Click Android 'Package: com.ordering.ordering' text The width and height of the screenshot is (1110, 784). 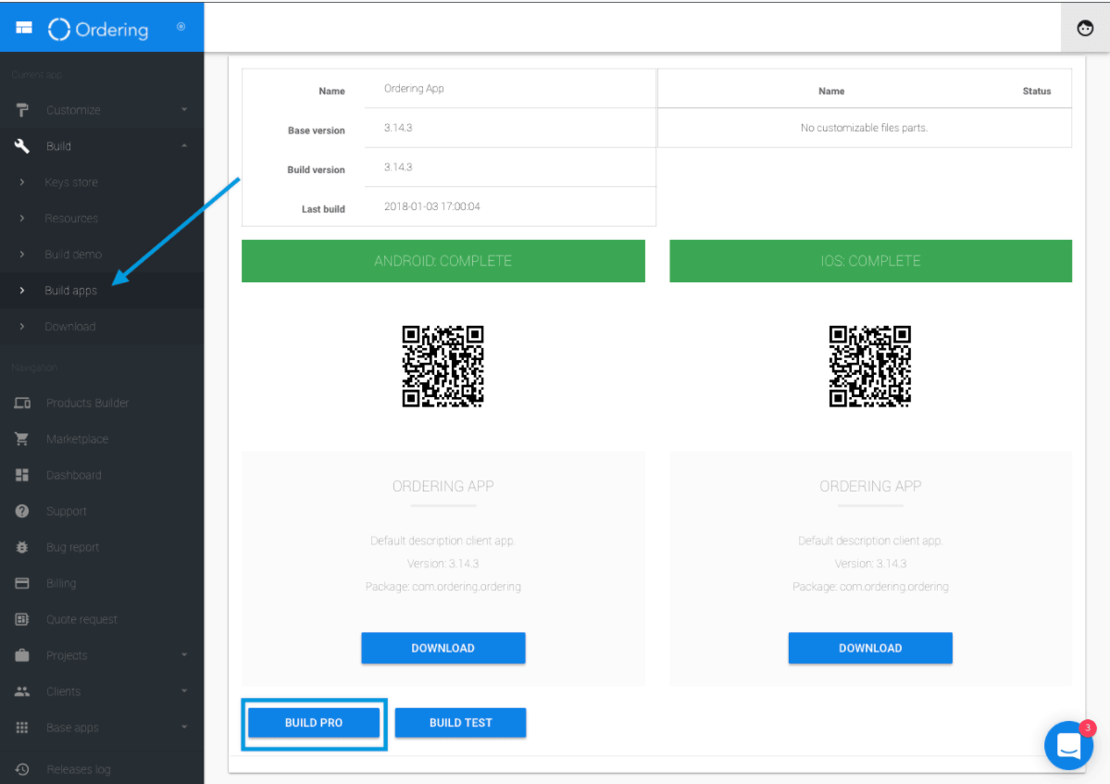click(443, 587)
